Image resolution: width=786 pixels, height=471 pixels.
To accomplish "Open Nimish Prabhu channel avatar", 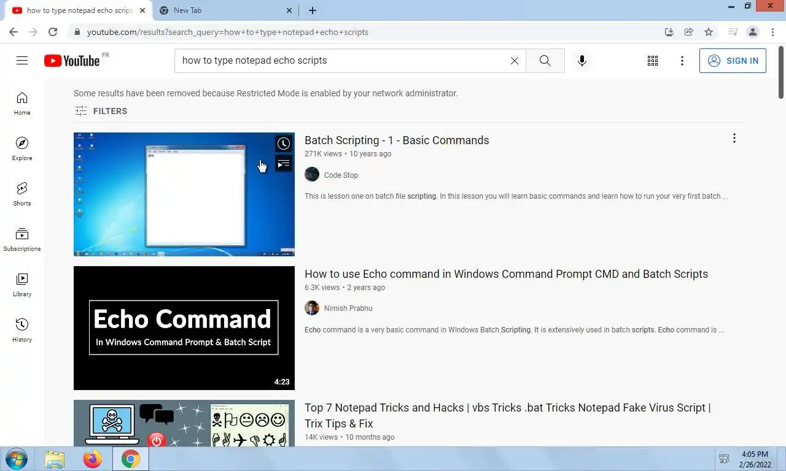I will tap(312, 308).
